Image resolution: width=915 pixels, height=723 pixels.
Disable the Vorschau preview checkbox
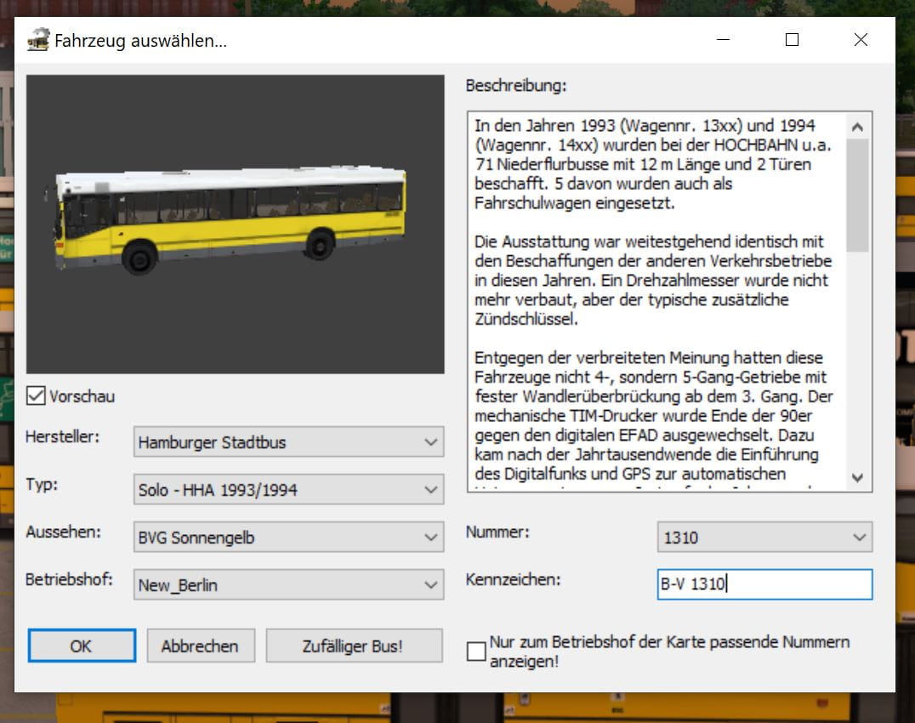click(36, 396)
